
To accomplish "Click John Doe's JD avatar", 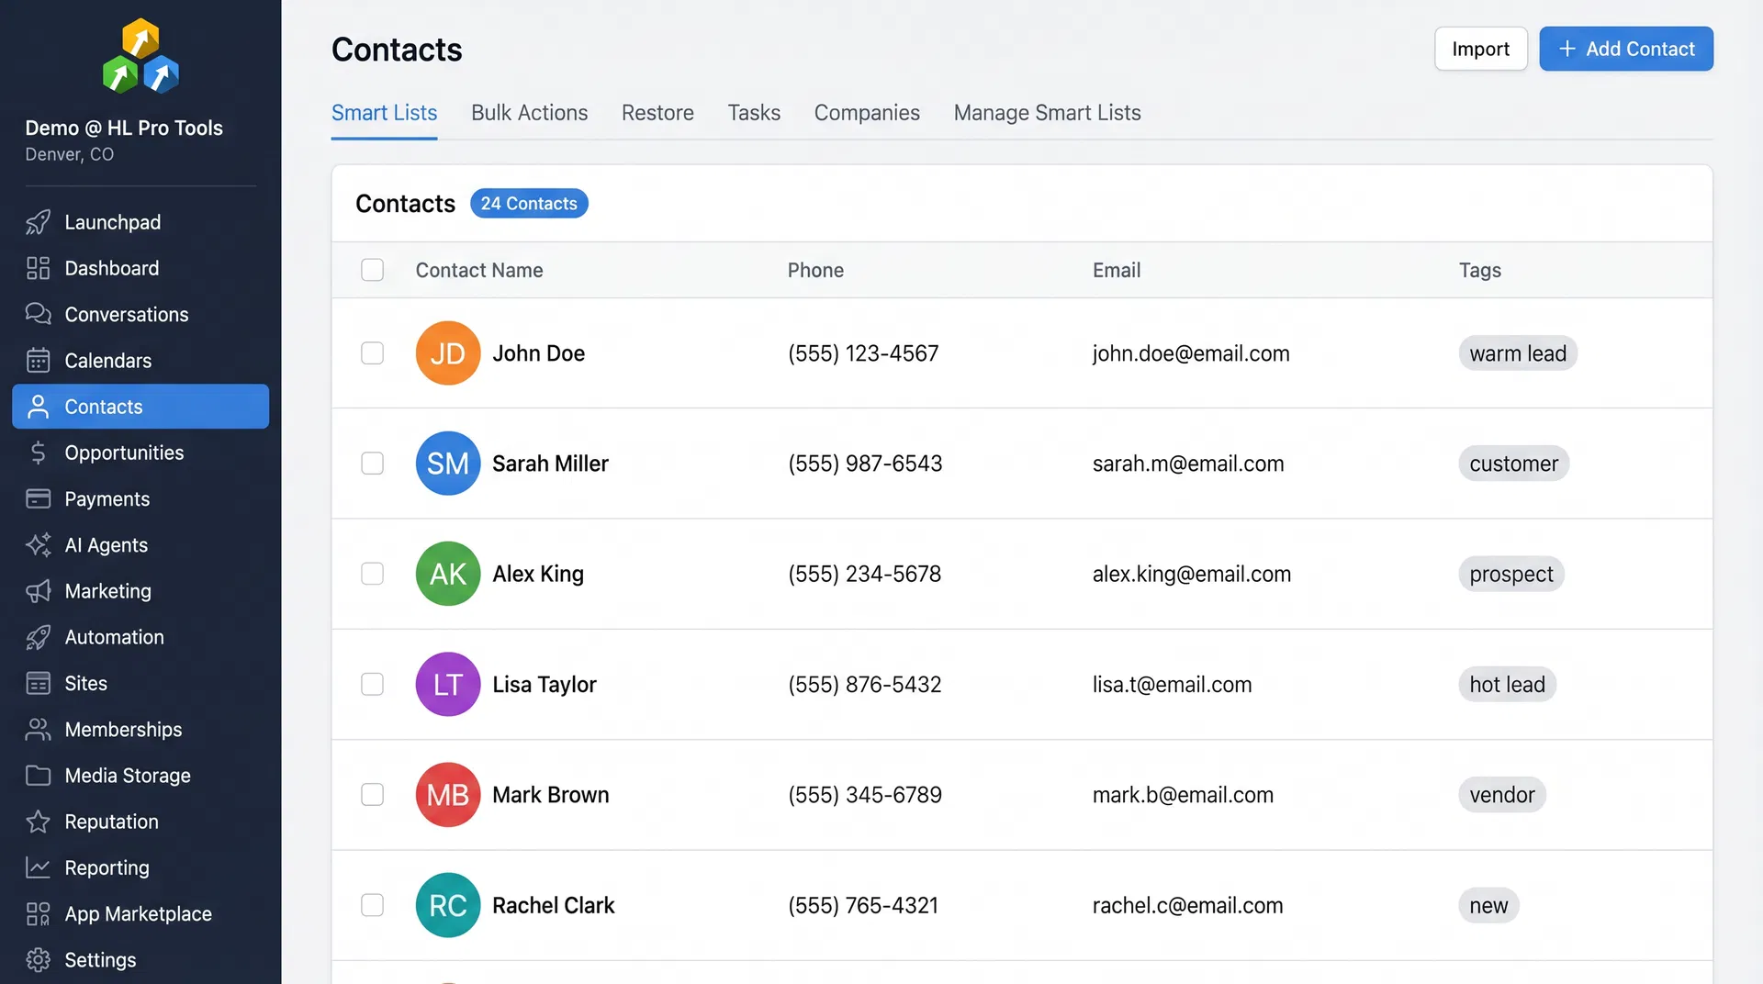I will click(448, 353).
